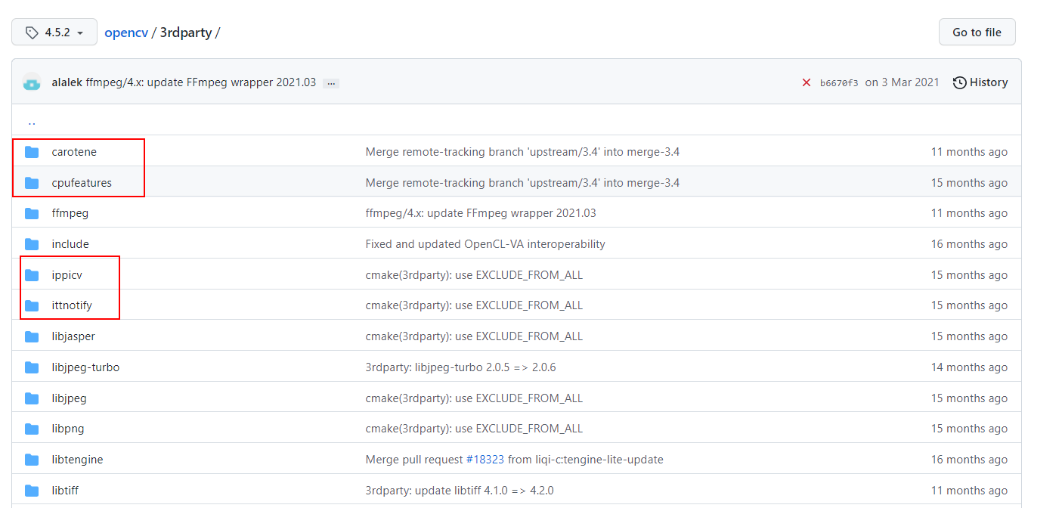Image resolution: width=1062 pixels, height=508 pixels.
Task: Open the ffmpeg/4.x FFmpeg wrapper commit message
Action: click(x=200, y=82)
